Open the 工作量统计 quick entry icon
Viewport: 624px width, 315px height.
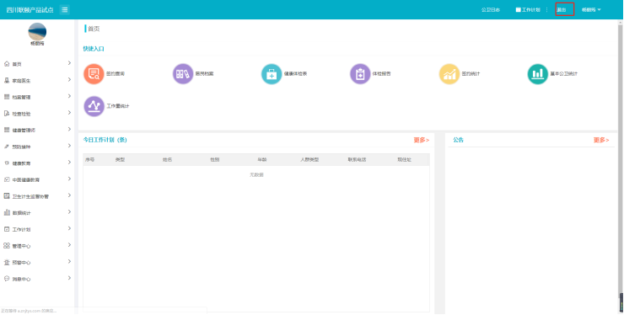(x=94, y=106)
